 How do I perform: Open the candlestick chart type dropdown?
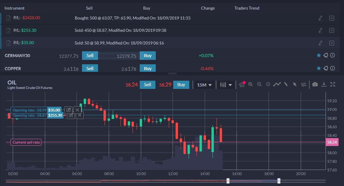(x=226, y=85)
